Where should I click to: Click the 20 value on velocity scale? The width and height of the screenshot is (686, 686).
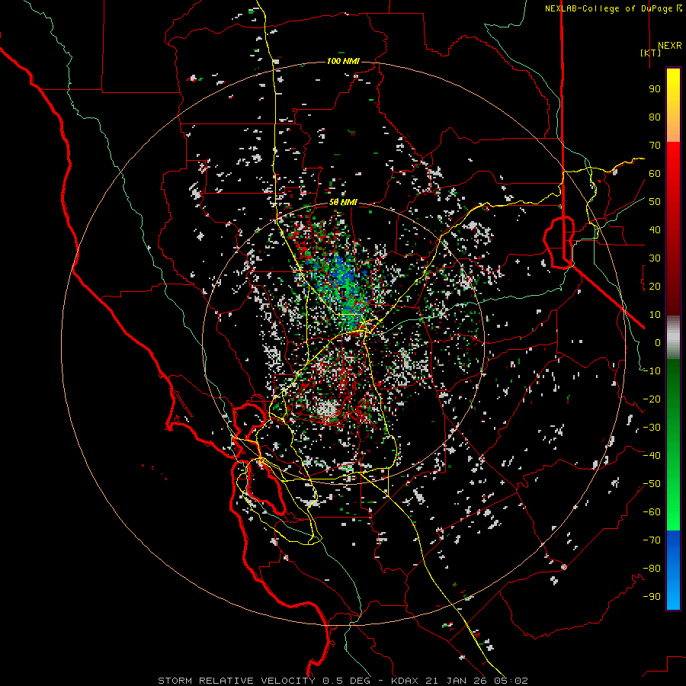(x=655, y=286)
